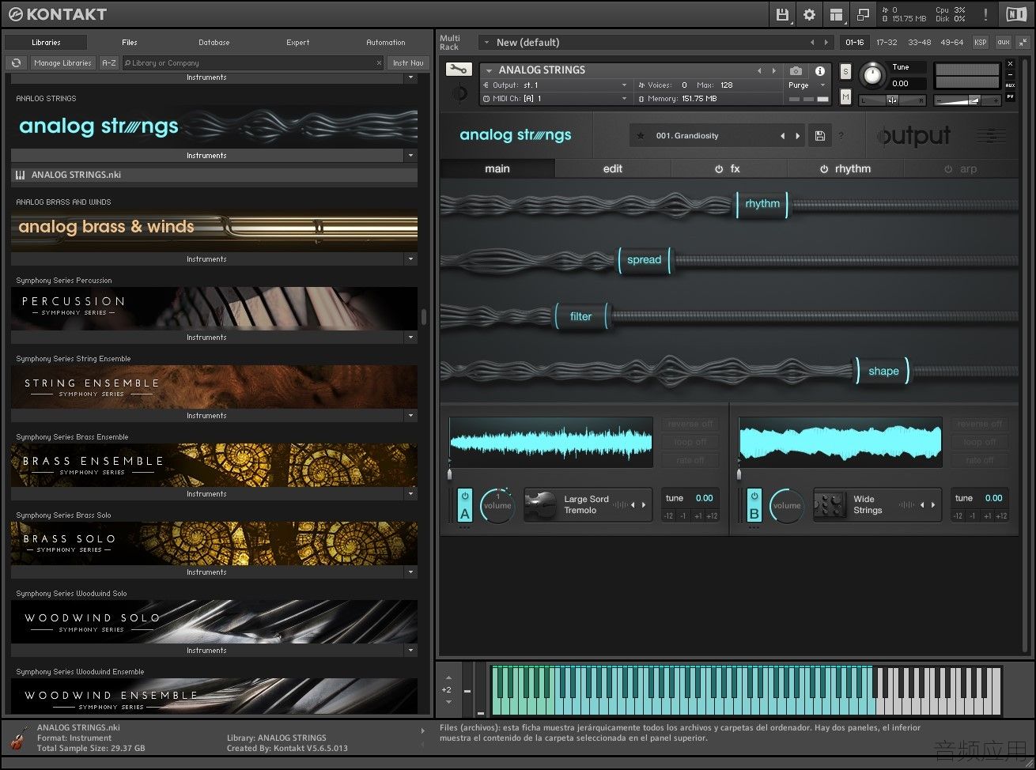
Task: Click the instrument info 'i' icon
Action: (819, 70)
